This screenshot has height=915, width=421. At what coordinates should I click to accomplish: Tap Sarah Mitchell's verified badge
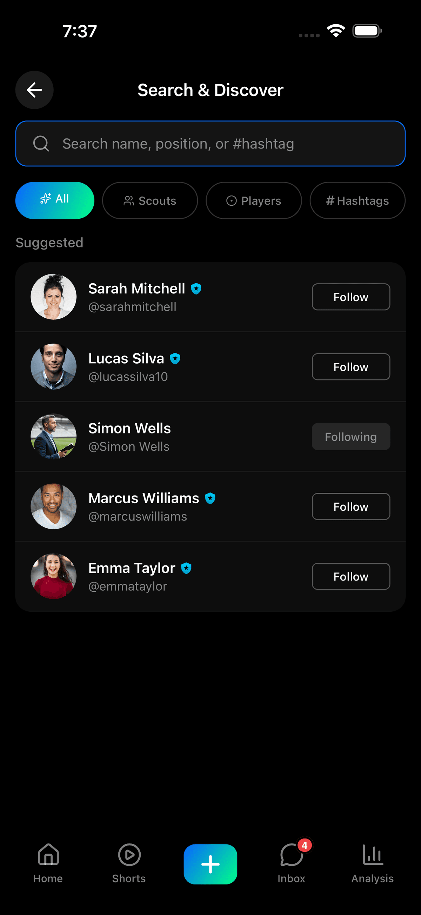click(x=196, y=289)
